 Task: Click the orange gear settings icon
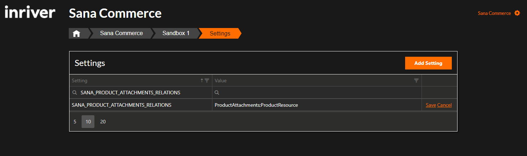tap(517, 13)
